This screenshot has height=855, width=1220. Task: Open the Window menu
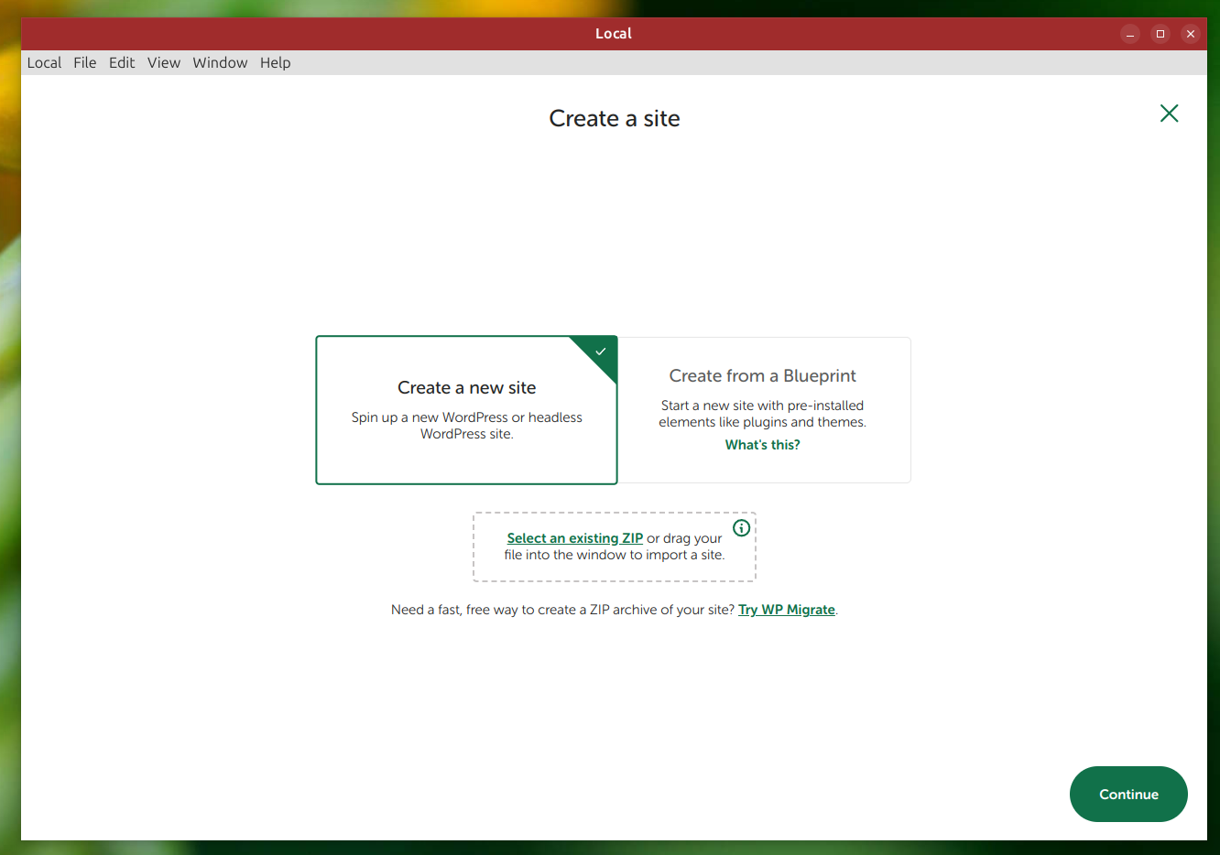click(x=220, y=63)
